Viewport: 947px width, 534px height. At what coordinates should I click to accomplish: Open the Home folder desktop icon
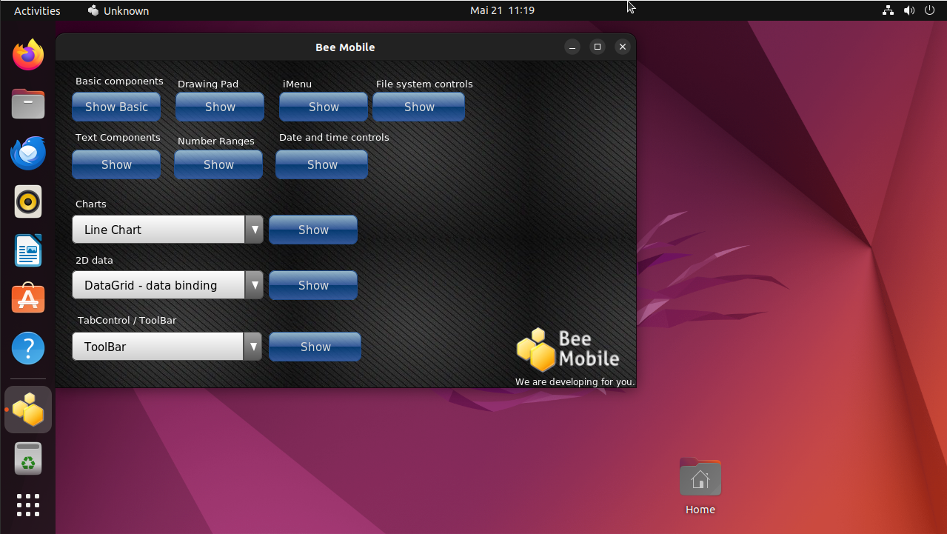700,486
